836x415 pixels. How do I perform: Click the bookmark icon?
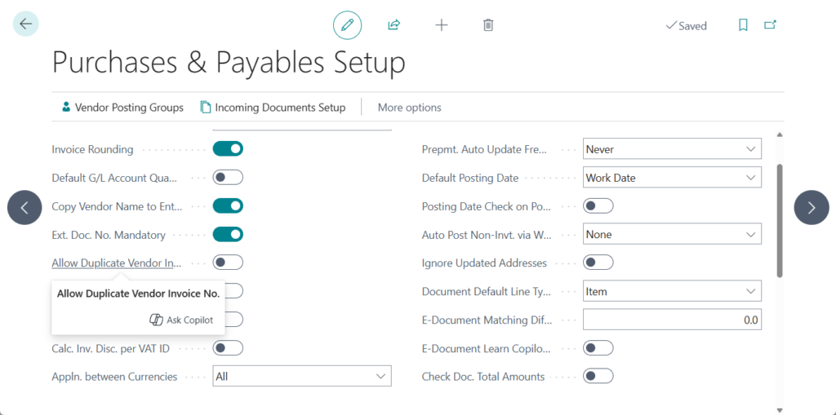(x=743, y=25)
